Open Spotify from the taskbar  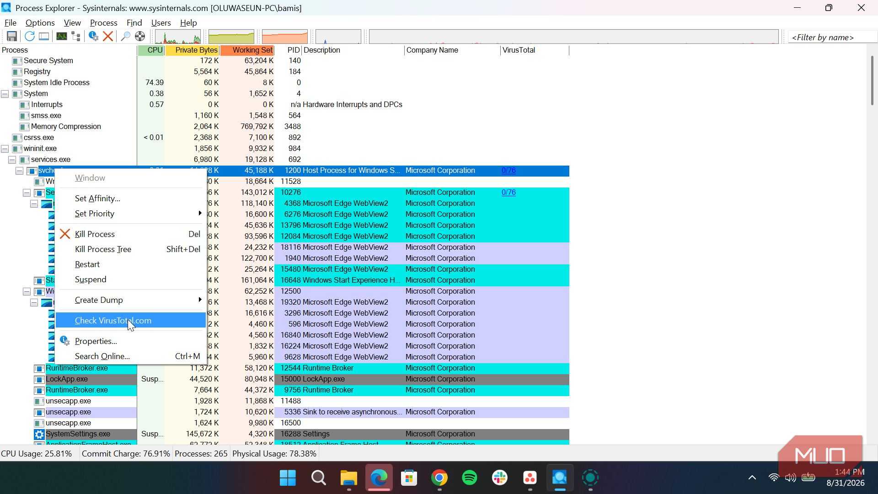(470, 478)
